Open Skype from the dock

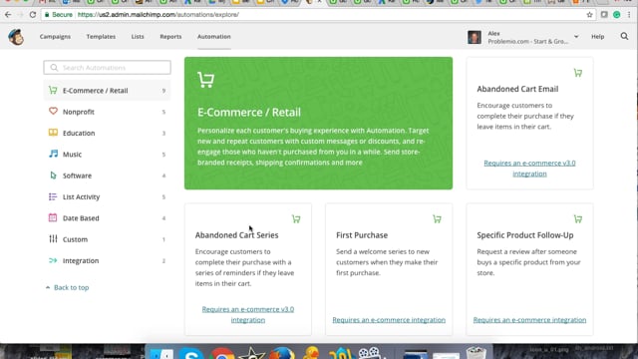191,352
